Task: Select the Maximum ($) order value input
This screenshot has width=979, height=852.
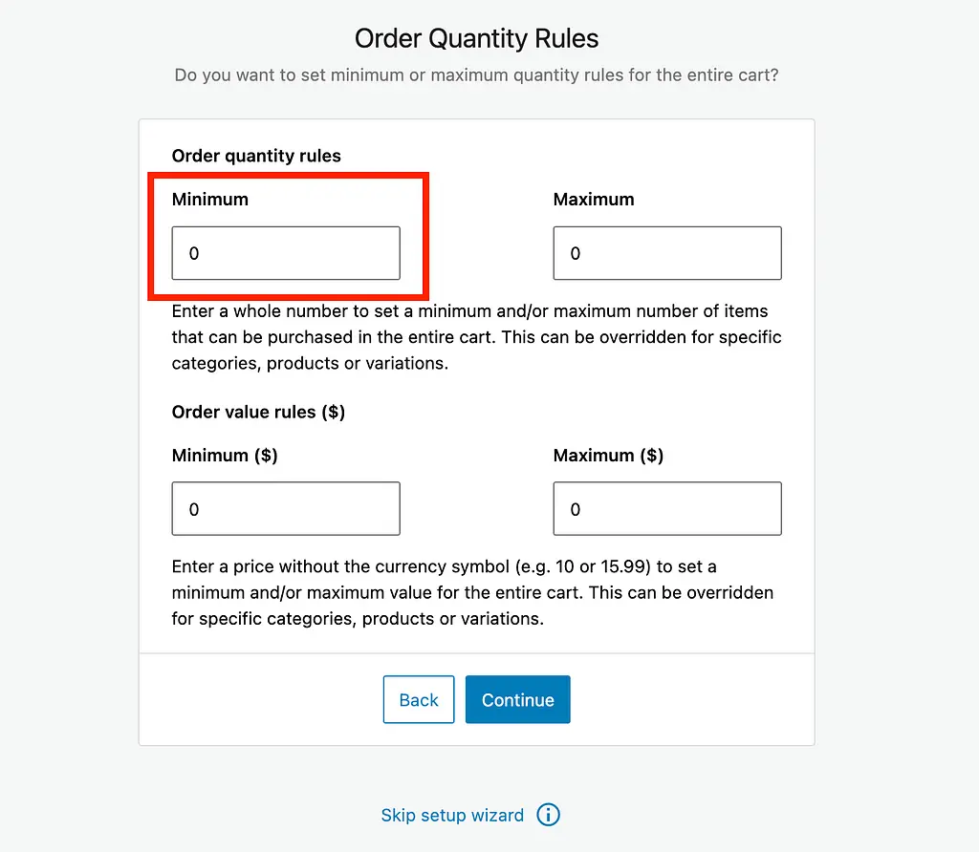Action: tap(667, 509)
